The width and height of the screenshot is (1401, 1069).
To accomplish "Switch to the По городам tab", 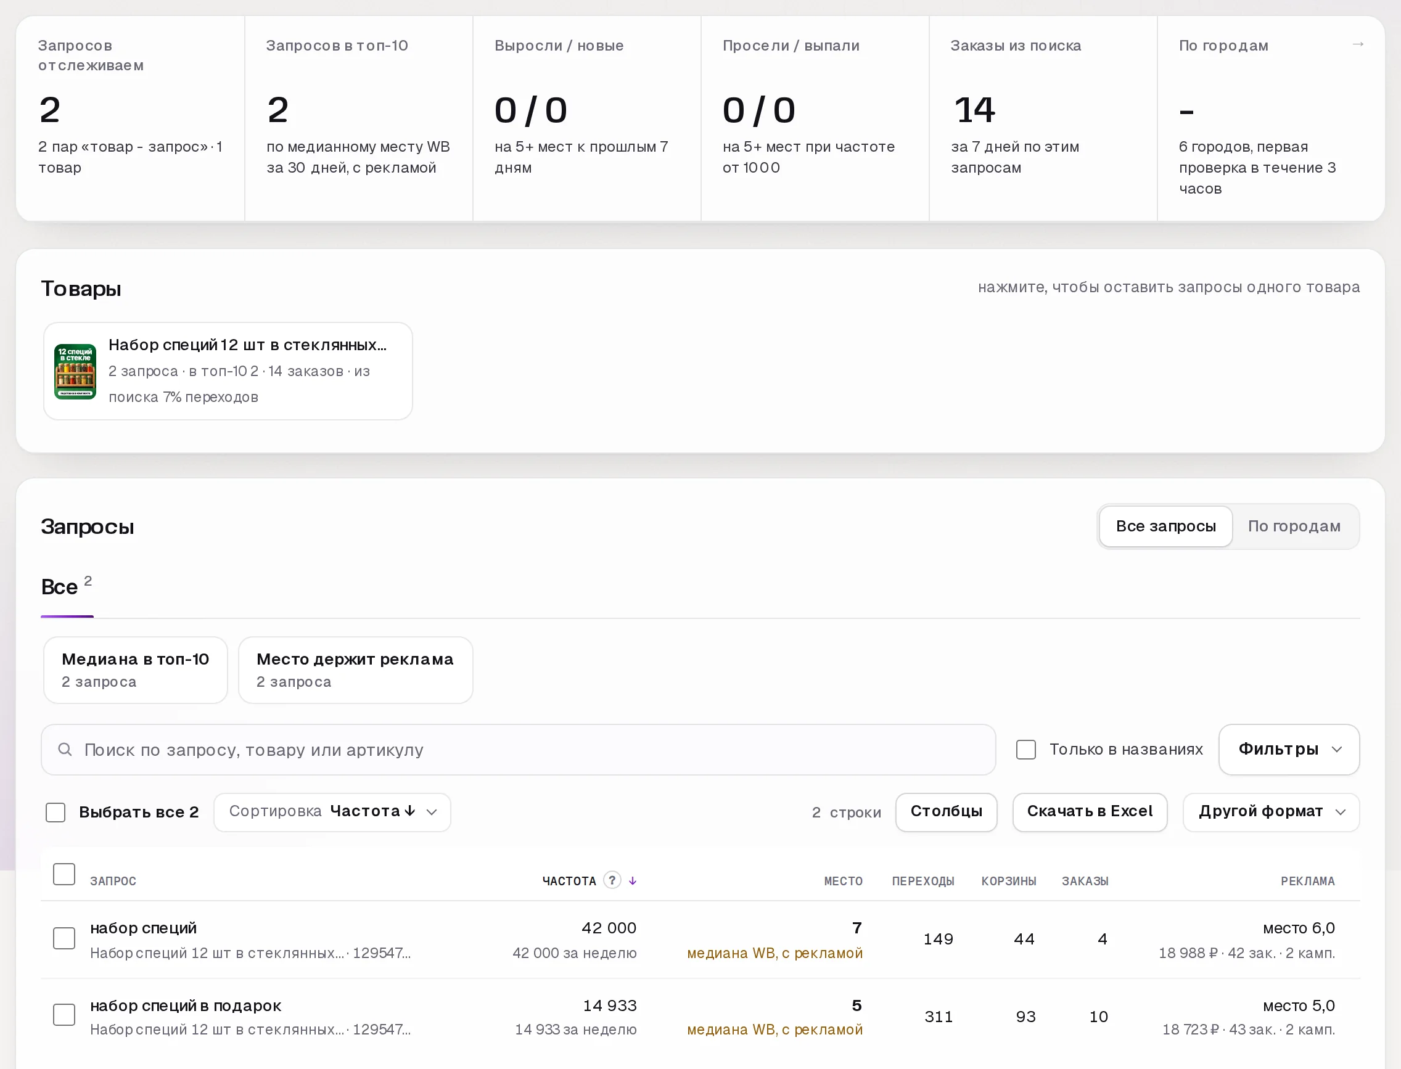I will click(x=1294, y=526).
